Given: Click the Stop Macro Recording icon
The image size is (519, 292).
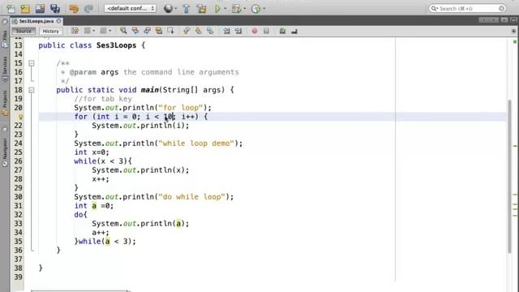Looking at the screenshot, I should coord(267,31).
